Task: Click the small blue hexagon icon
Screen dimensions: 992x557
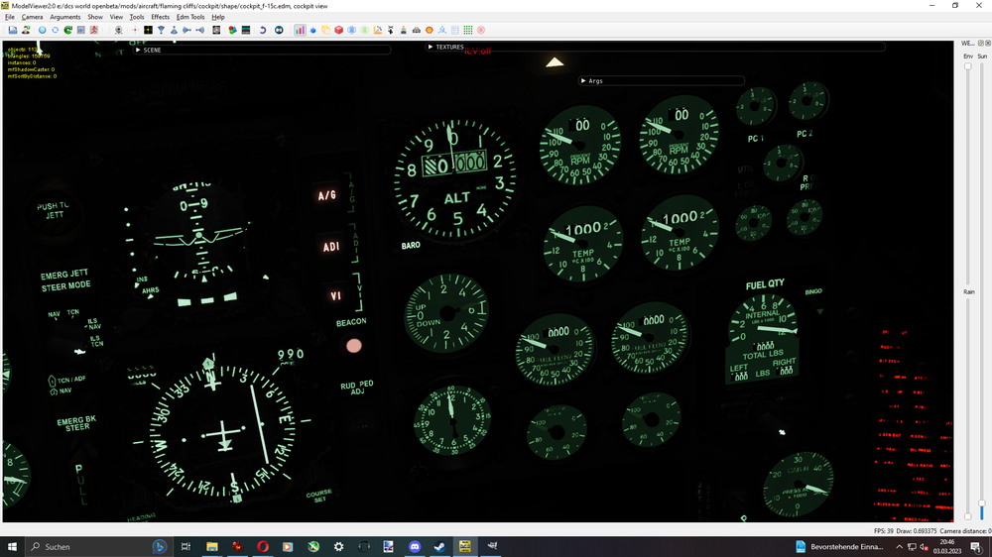Action: coord(313,30)
